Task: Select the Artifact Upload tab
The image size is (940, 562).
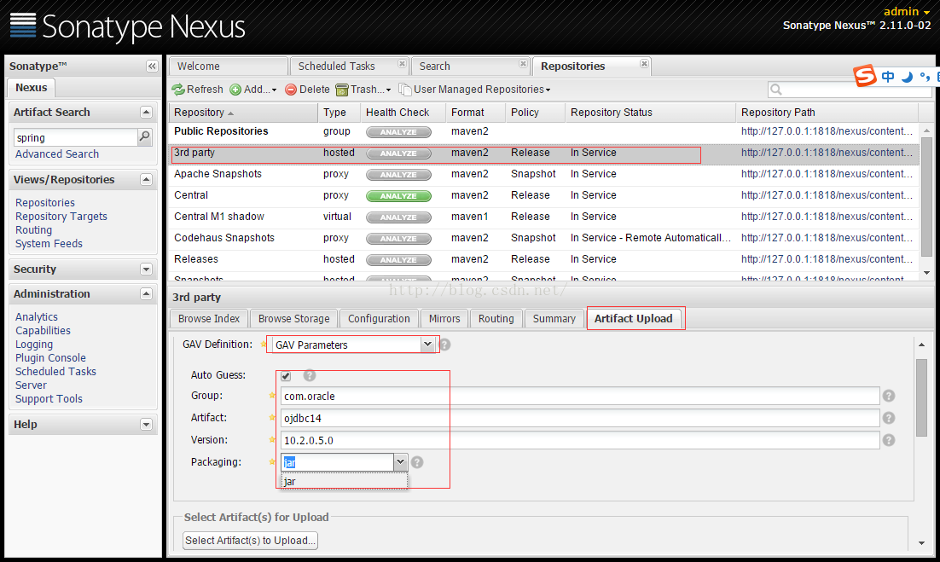Action: point(634,319)
